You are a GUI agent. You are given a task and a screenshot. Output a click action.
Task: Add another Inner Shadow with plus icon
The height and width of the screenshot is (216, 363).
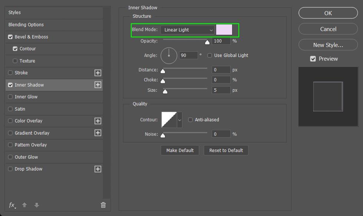tap(98, 85)
